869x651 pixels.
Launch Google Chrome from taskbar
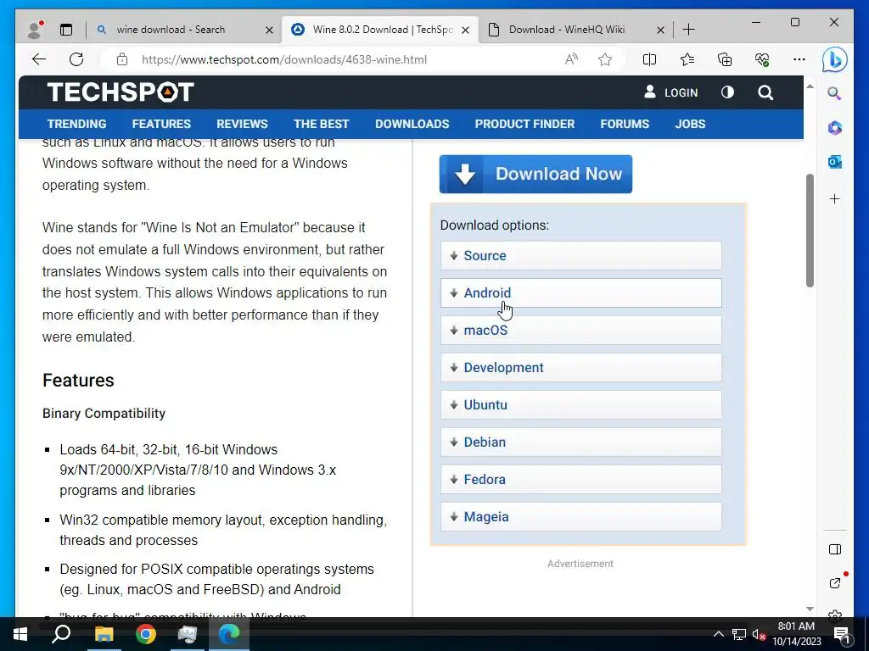pos(146,634)
